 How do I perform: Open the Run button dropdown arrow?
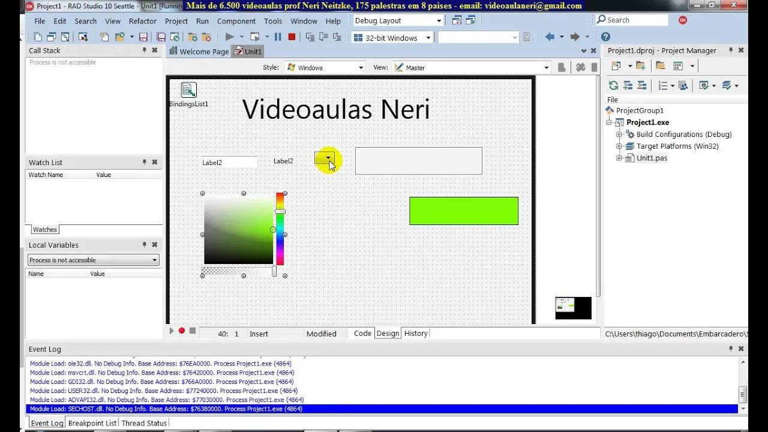[x=241, y=37]
